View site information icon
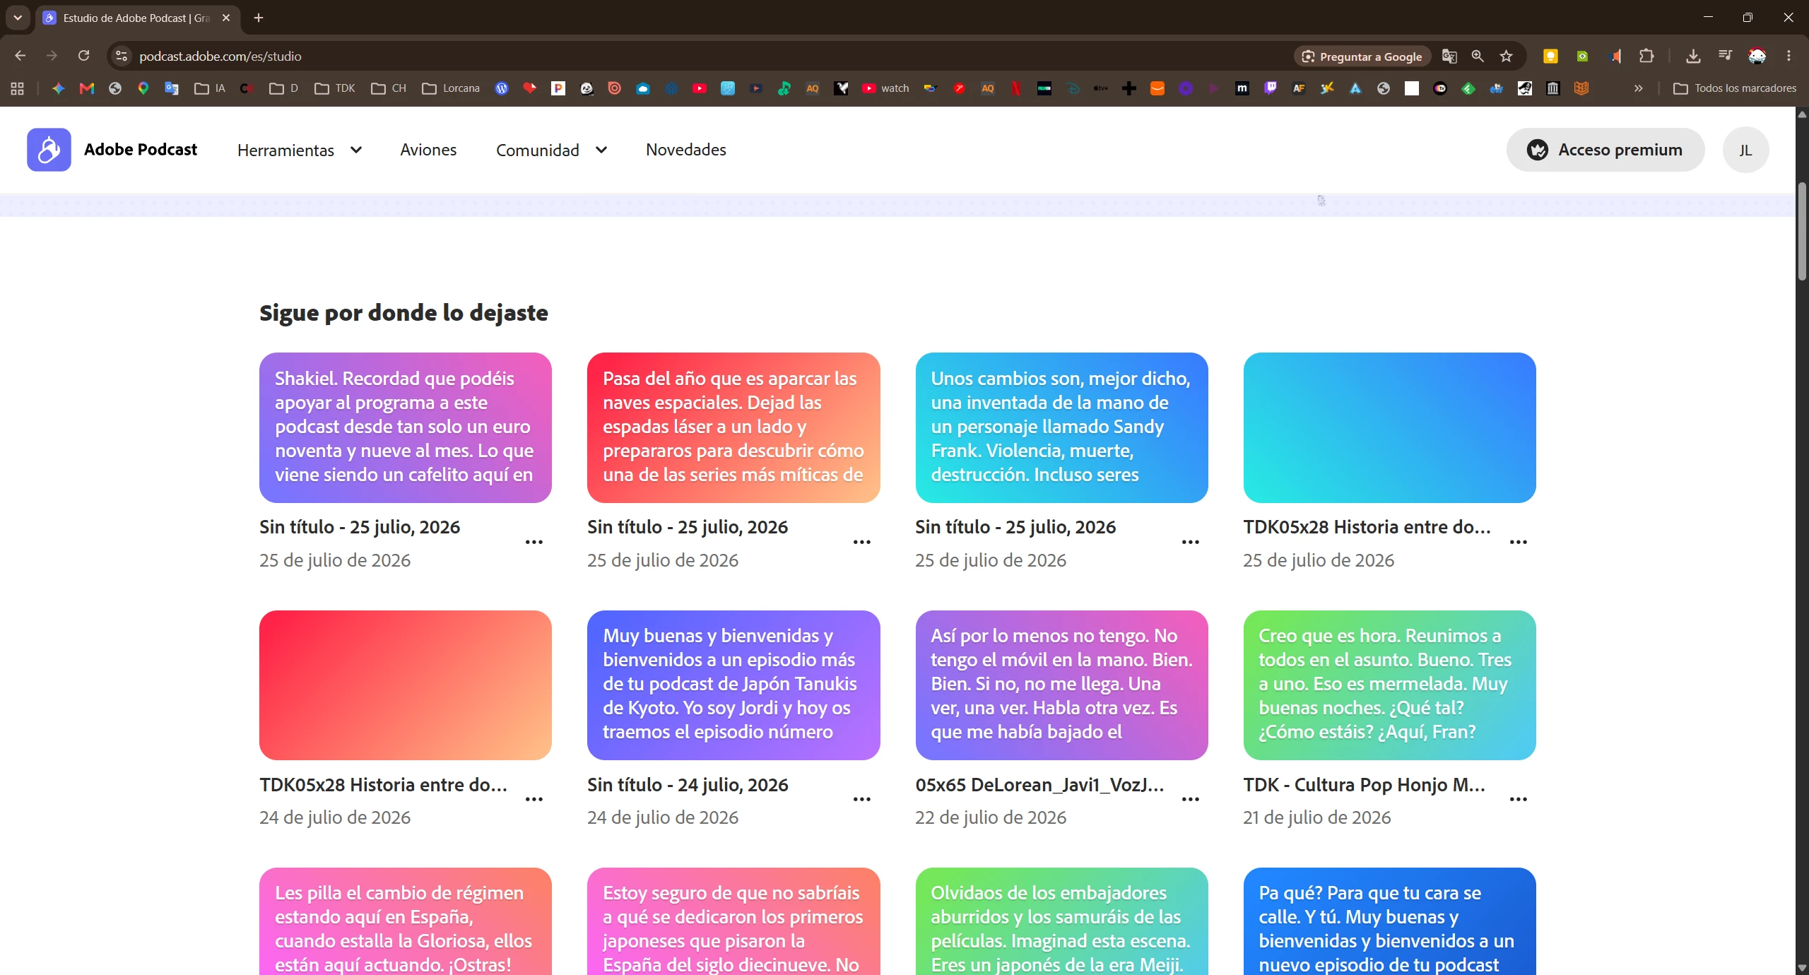Viewport: 1809px width, 975px height. (x=122, y=56)
